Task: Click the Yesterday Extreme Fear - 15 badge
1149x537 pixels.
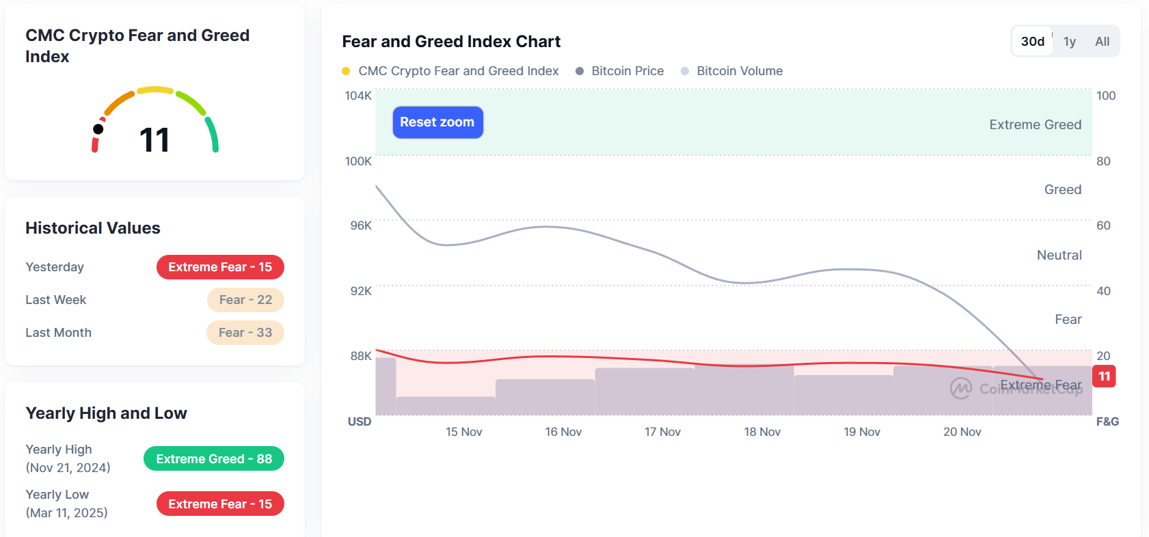Action: tap(220, 267)
